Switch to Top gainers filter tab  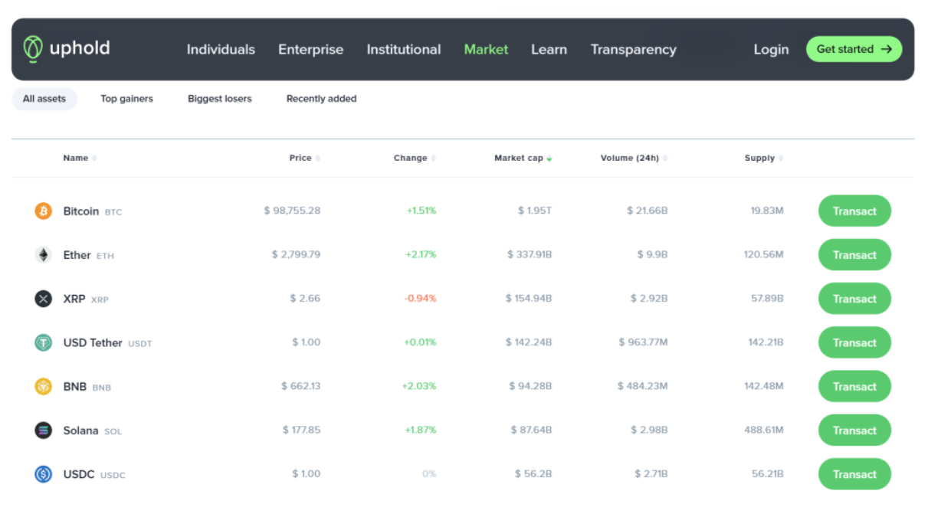[x=126, y=99]
